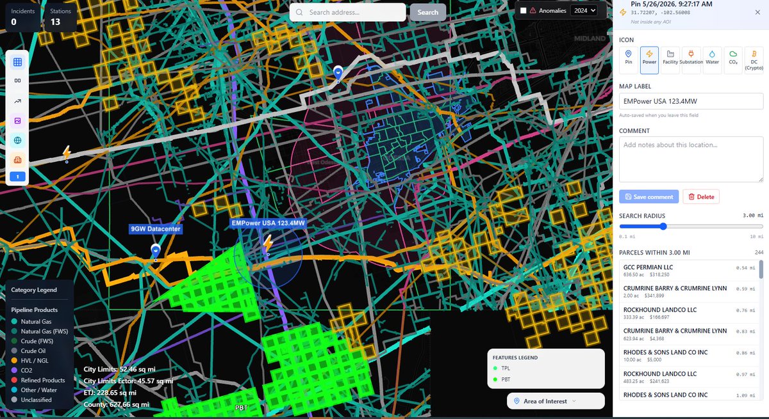
Task: Toggle the Anomalies checkbox
Action: point(524,10)
